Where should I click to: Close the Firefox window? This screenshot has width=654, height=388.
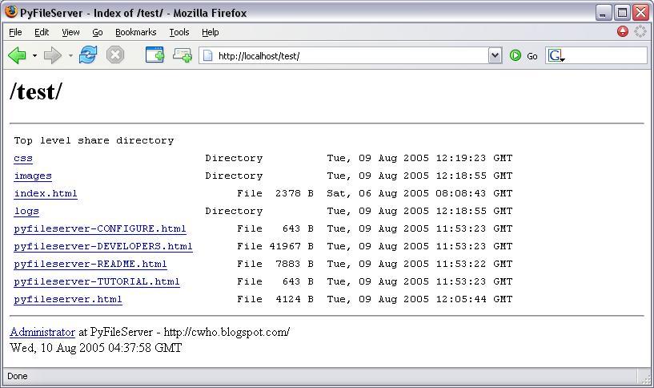[640, 13]
